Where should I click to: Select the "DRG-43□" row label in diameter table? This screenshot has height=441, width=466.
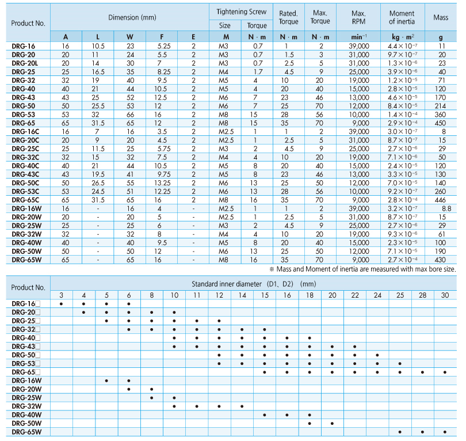(26, 347)
